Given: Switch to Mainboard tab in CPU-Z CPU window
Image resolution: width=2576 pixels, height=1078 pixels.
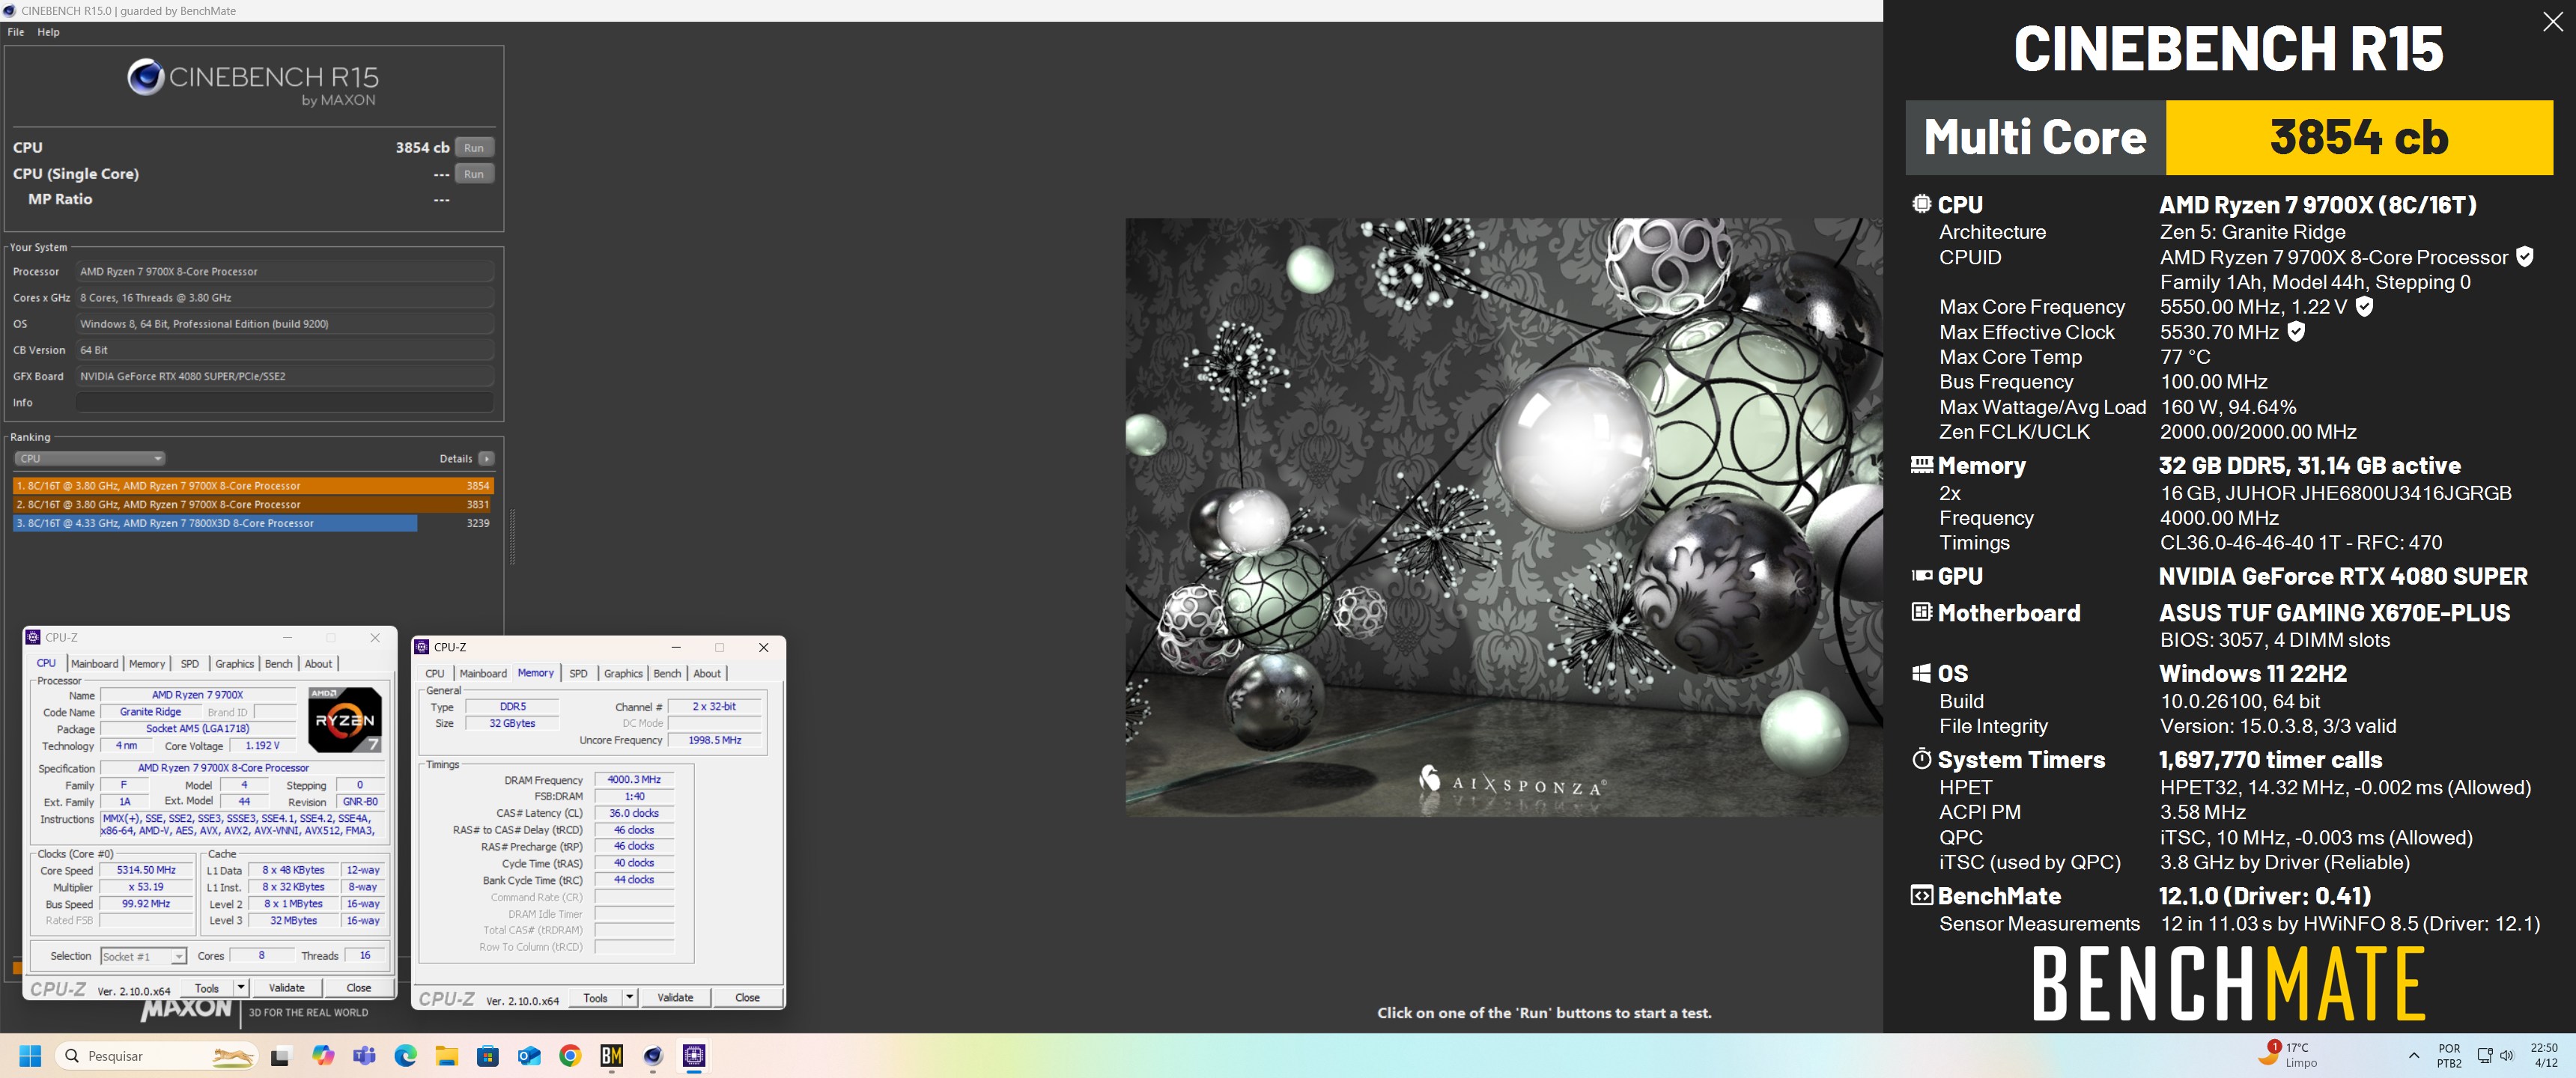Looking at the screenshot, I should [x=94, y=664].
